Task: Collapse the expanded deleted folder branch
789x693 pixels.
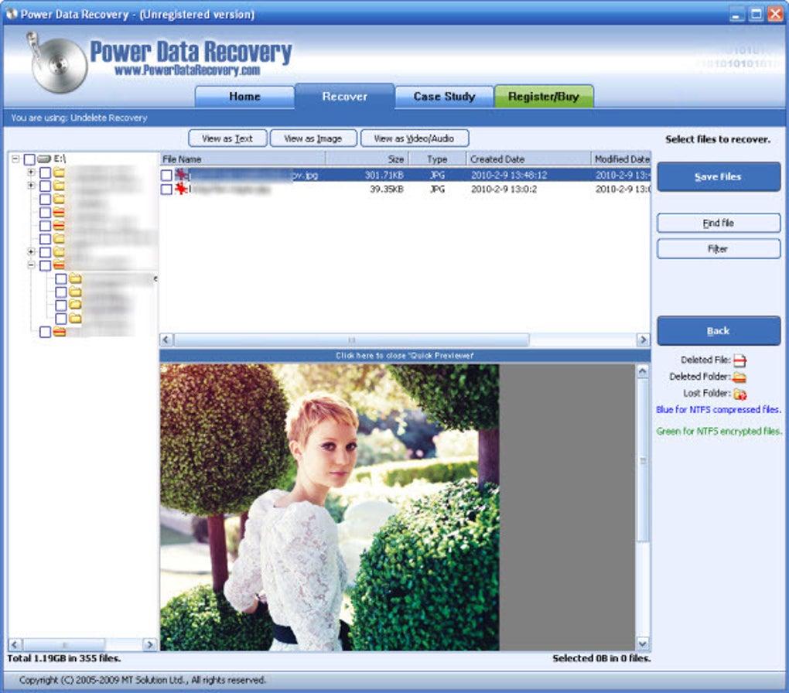Action: pos(30,263)
